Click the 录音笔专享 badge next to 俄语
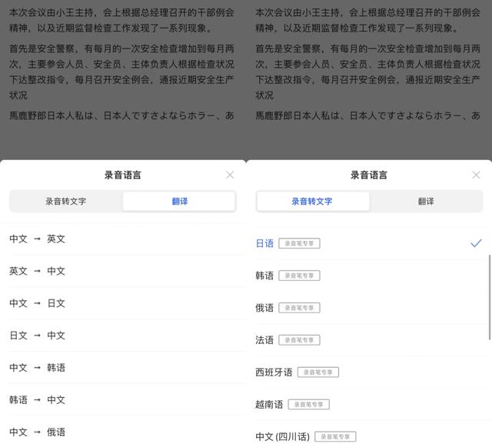492x444 pixels. click(x=299, y=308)
